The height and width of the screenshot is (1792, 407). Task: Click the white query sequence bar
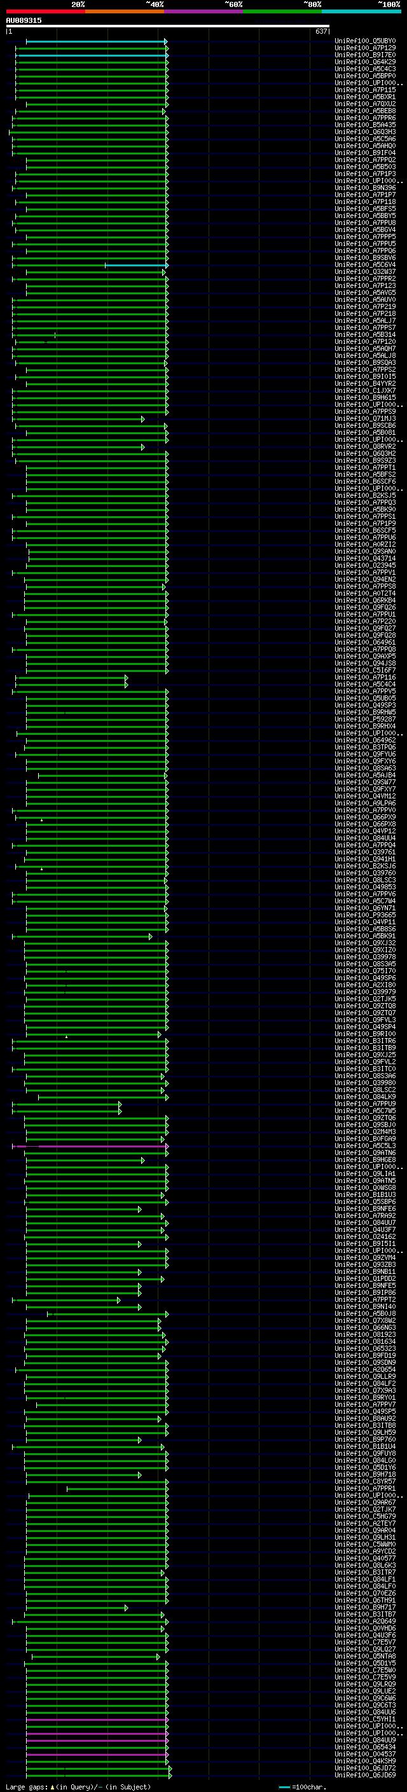[168, 27]
